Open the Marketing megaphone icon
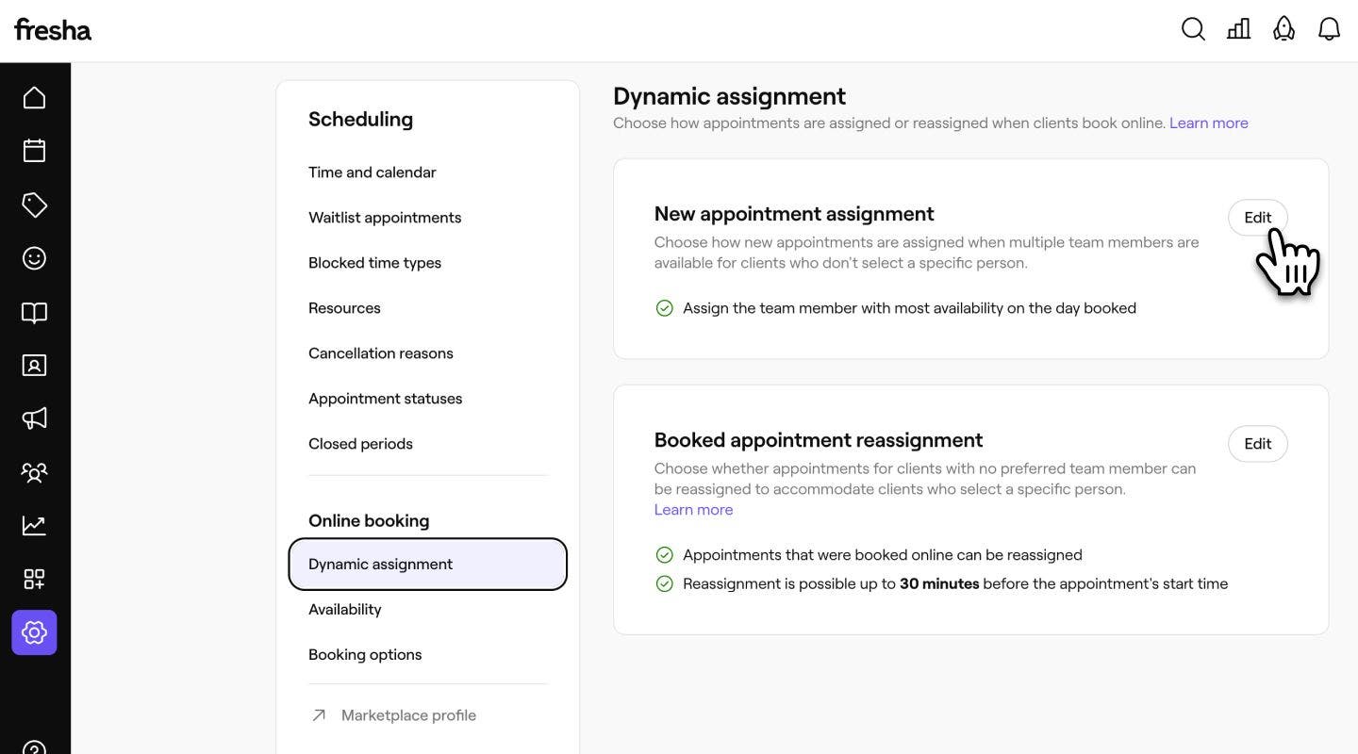This screenshot has height=754, width=1358. click(x=34, y=418)
